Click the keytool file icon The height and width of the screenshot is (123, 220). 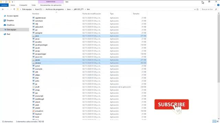pos(33,114)
